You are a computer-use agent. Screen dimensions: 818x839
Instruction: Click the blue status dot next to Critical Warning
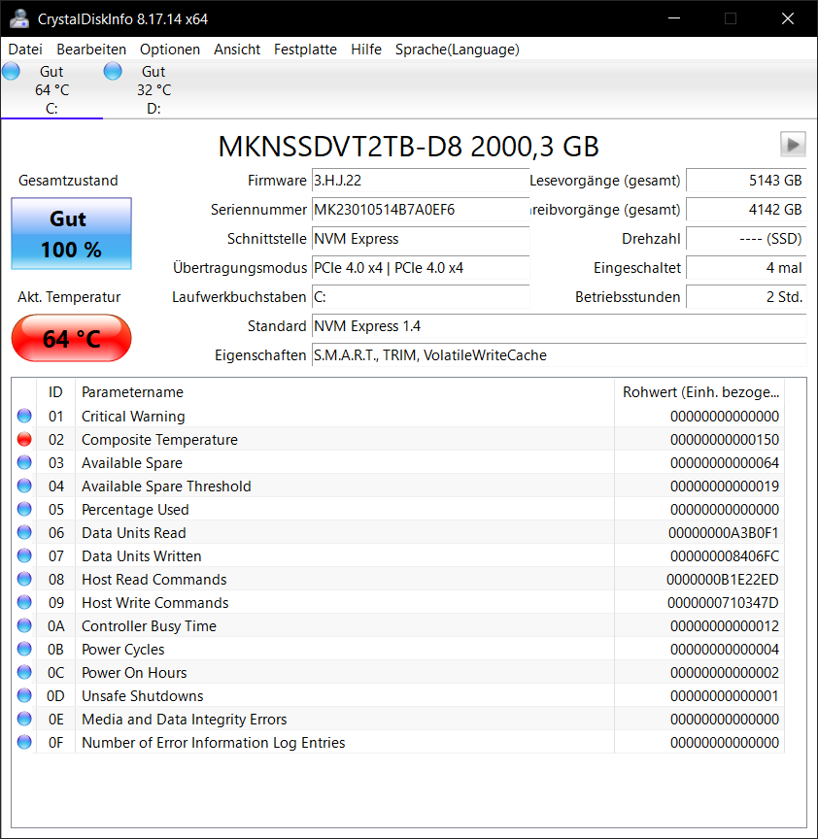pos(22,416)
